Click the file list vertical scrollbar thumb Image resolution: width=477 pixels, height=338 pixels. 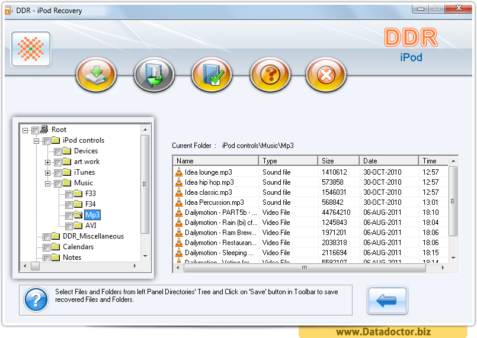coord(453,201)
